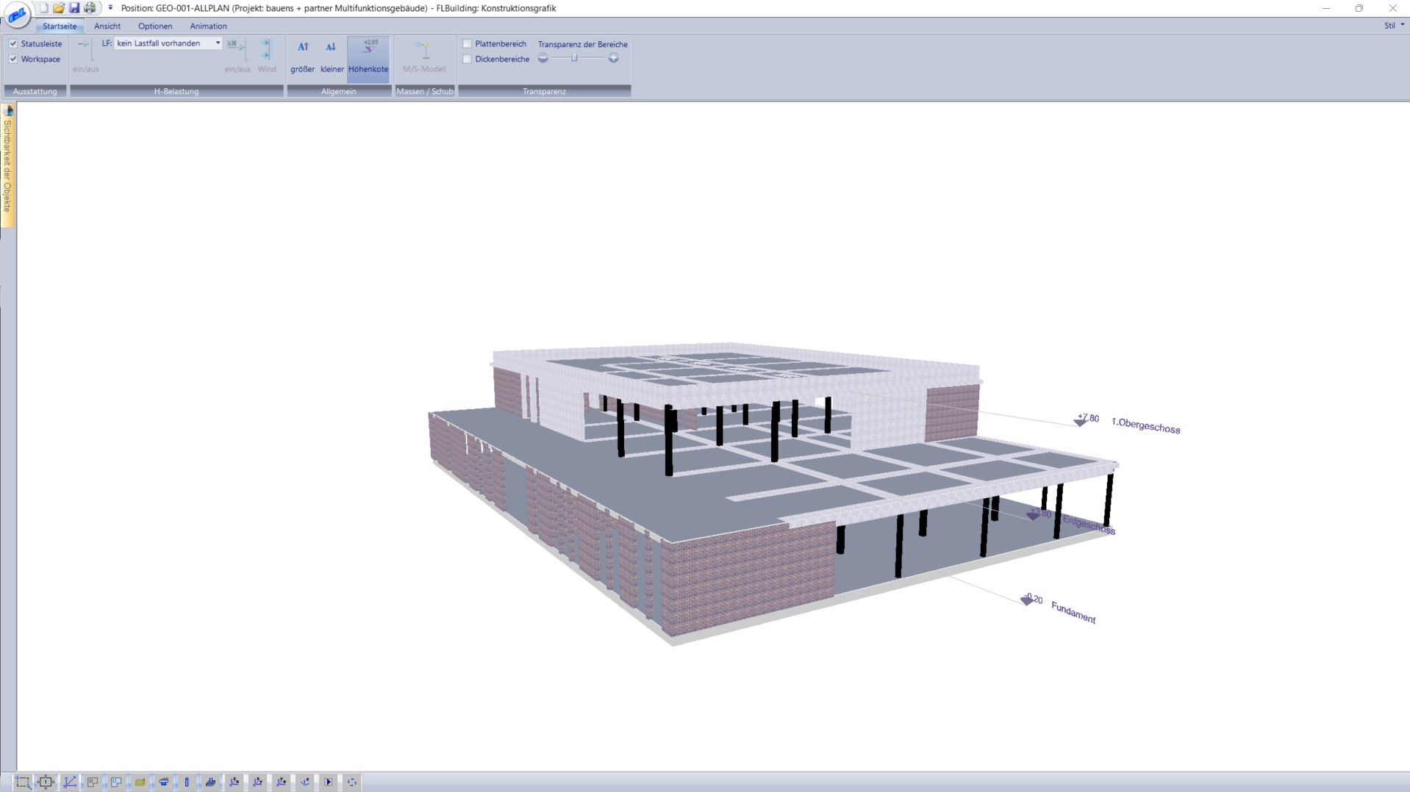Select the zoom window rectangle tool
Viewport: 1410px width, 792px height.
pos(23,782)
